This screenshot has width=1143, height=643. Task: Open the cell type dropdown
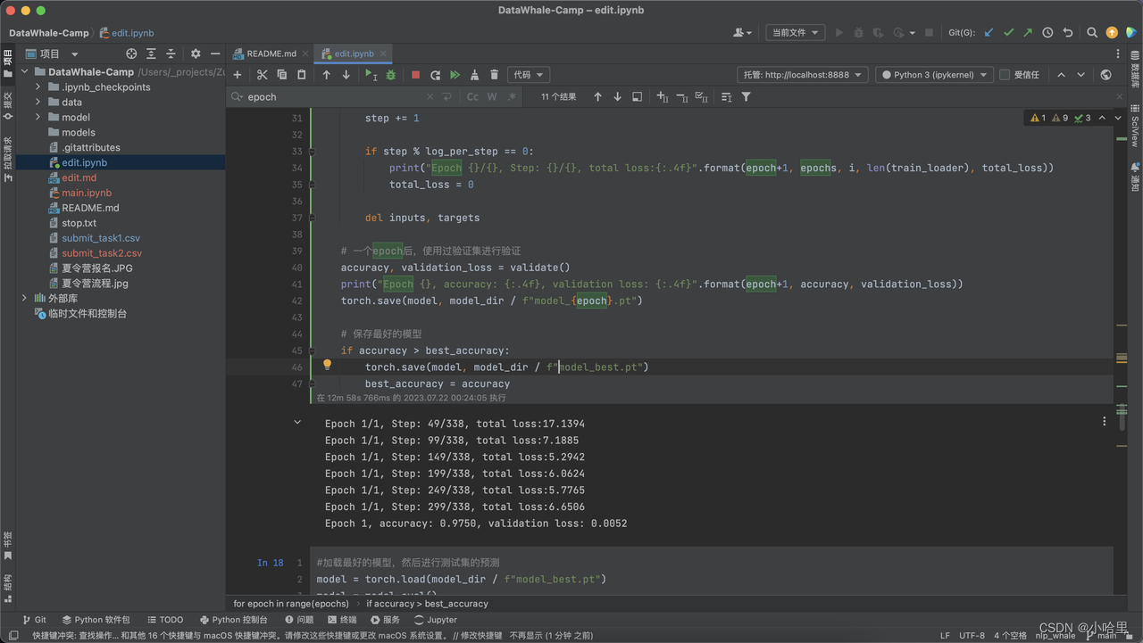click(x=528, y=75)
